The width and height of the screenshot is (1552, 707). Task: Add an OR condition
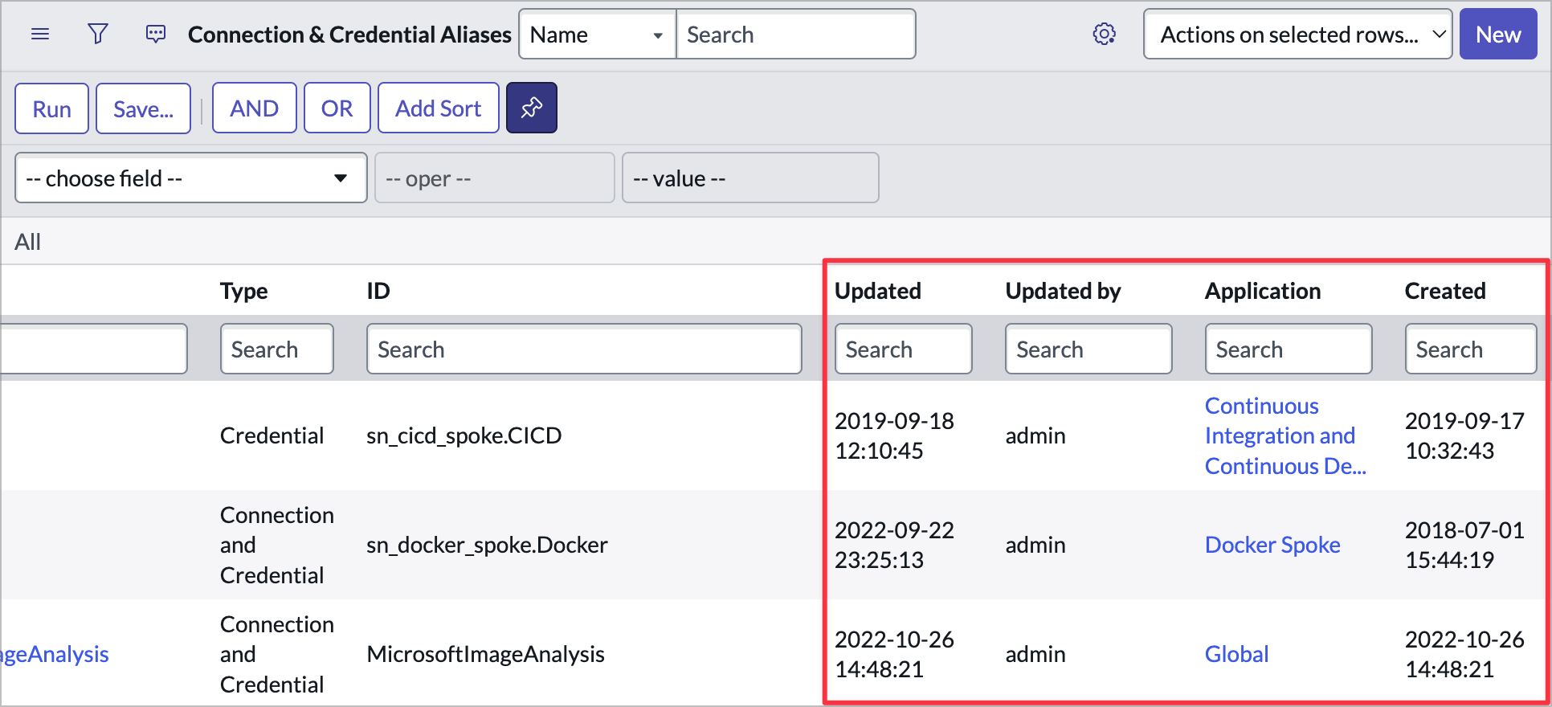(337, 108)
